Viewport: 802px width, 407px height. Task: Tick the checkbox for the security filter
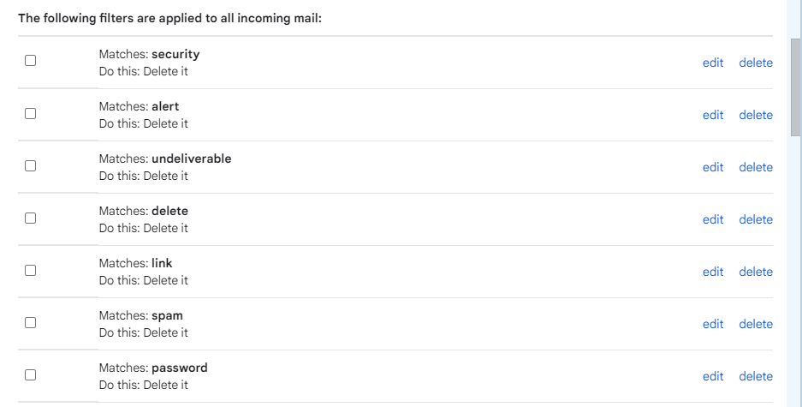pyautogui.click(x=31, y=61)
